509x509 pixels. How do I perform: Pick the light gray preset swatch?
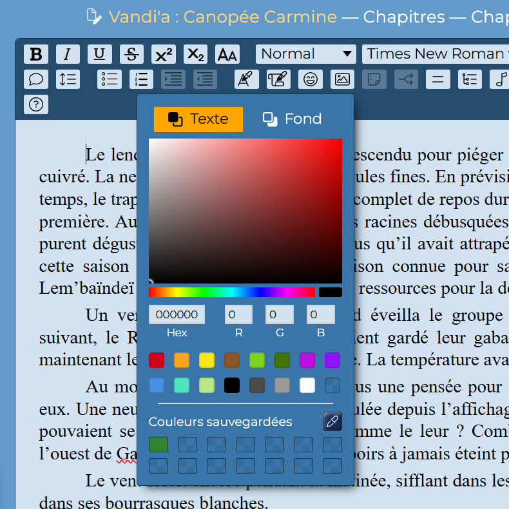[x=282, y=385]
